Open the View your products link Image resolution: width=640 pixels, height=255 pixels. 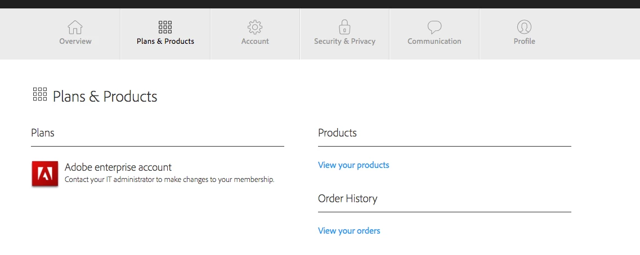point(353,165)
